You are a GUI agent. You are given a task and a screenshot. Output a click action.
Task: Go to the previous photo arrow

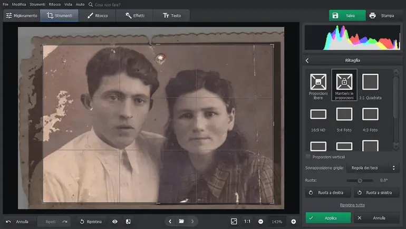click(170, 221)
